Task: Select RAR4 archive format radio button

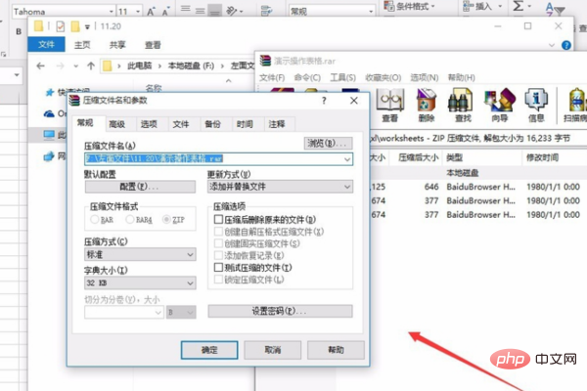Action: pos(130,220)
